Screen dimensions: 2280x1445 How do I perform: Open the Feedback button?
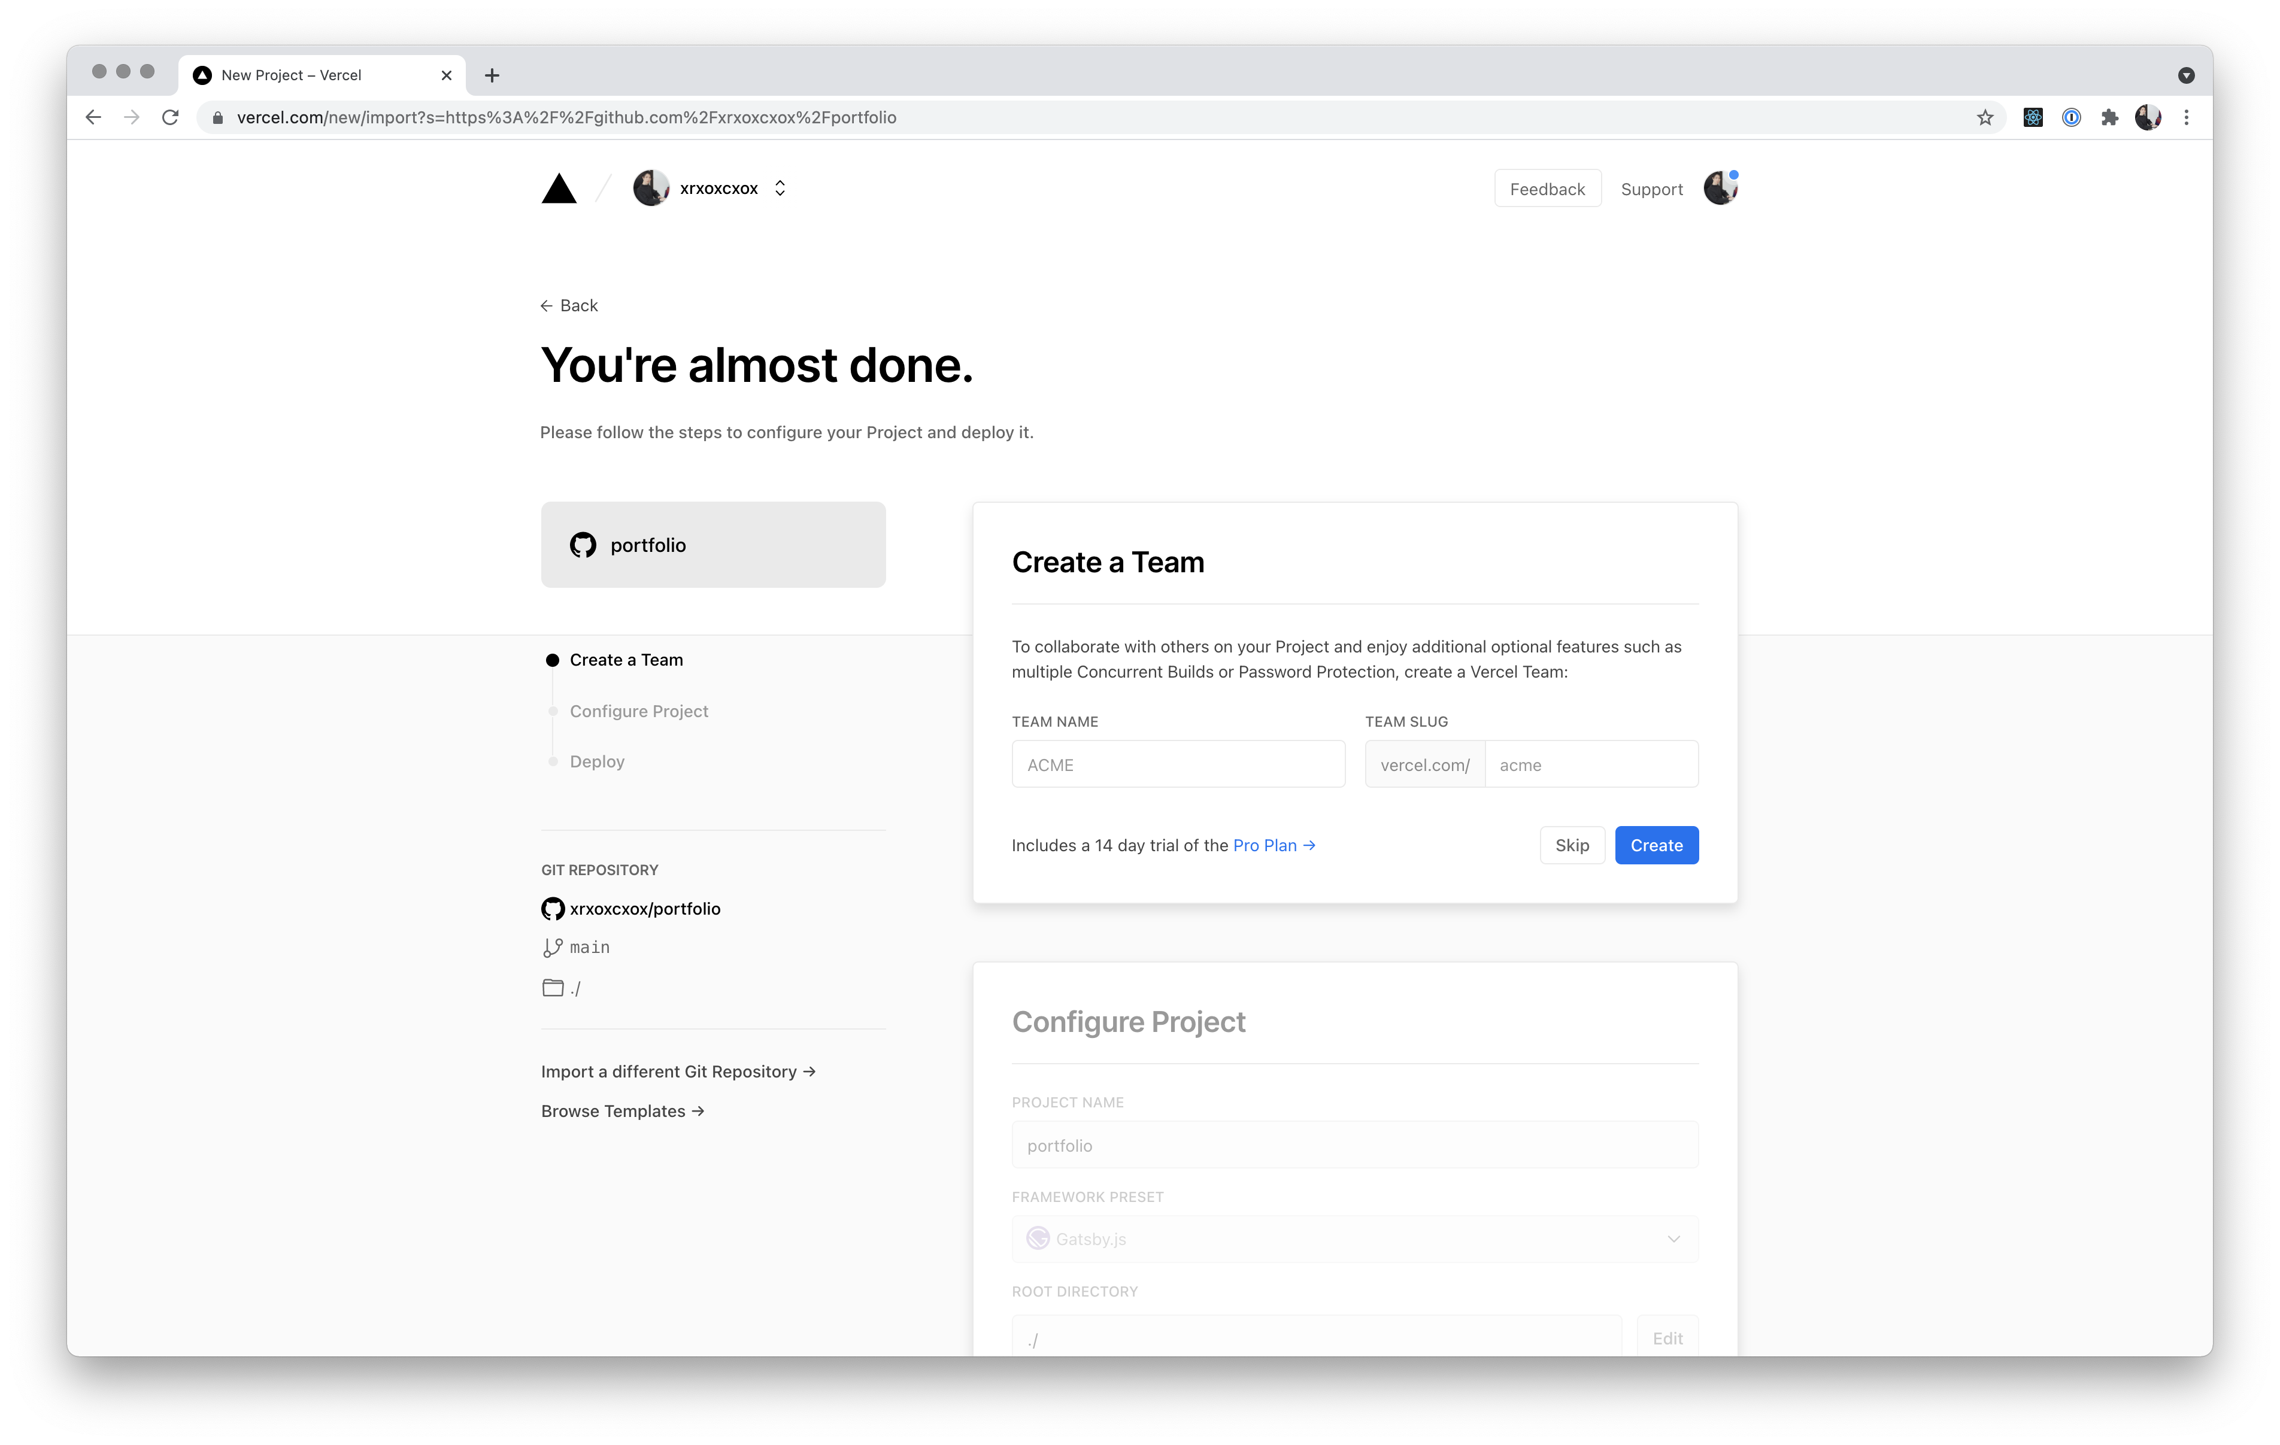coord(1547,189)
